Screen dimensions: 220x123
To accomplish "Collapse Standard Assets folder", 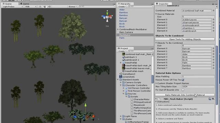I will pos(118,80).
